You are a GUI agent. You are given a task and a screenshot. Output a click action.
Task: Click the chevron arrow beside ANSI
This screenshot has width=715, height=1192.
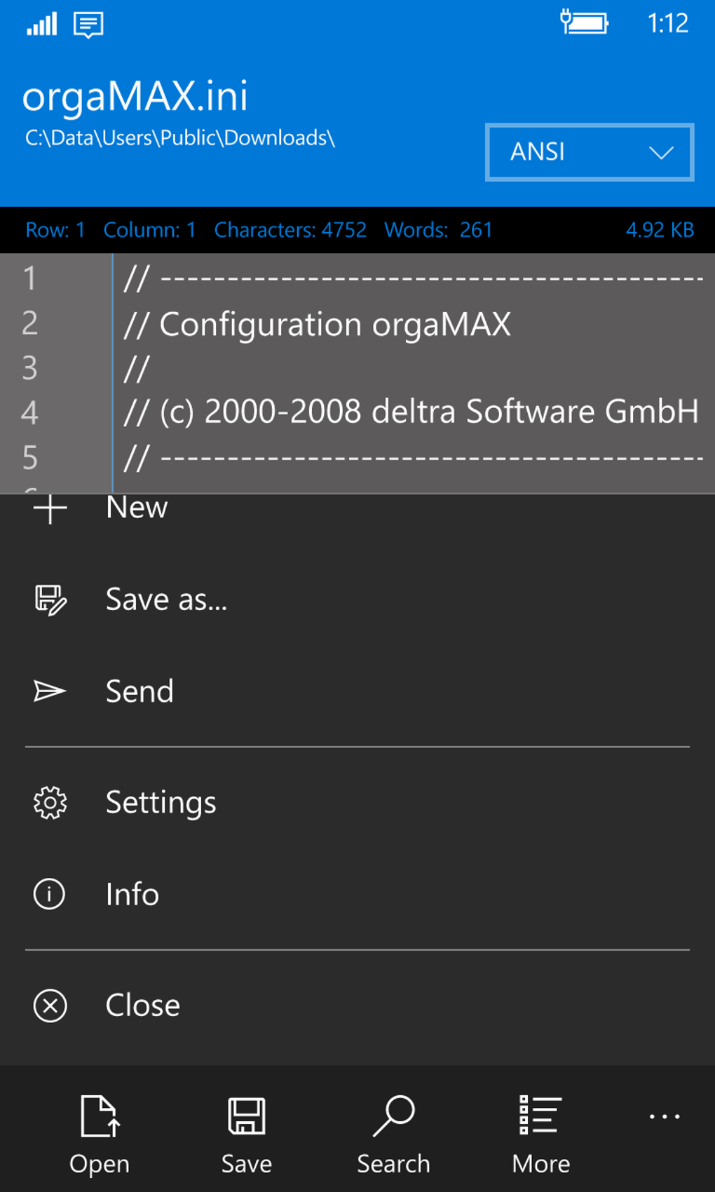[x=661, y=153]
